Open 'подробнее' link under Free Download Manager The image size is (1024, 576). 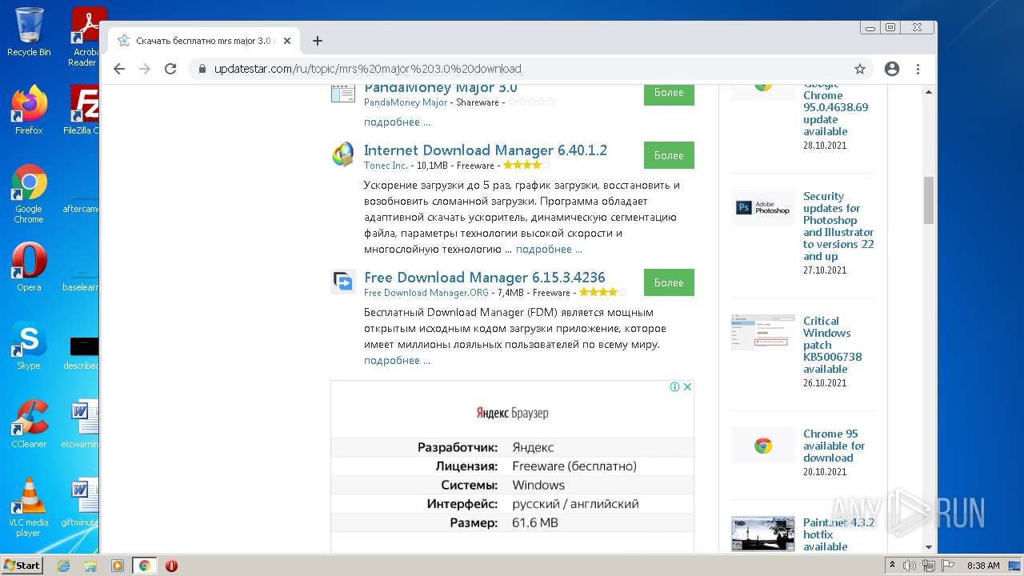pos(397,360)
